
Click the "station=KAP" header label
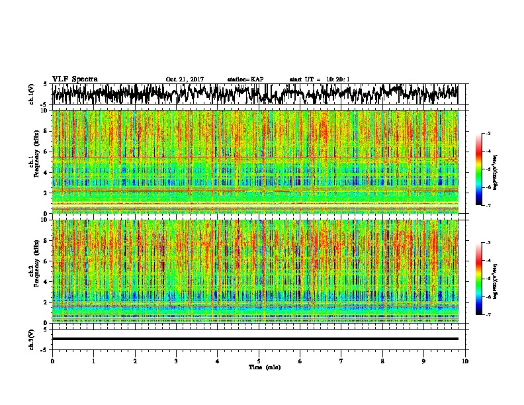(245, 79)
